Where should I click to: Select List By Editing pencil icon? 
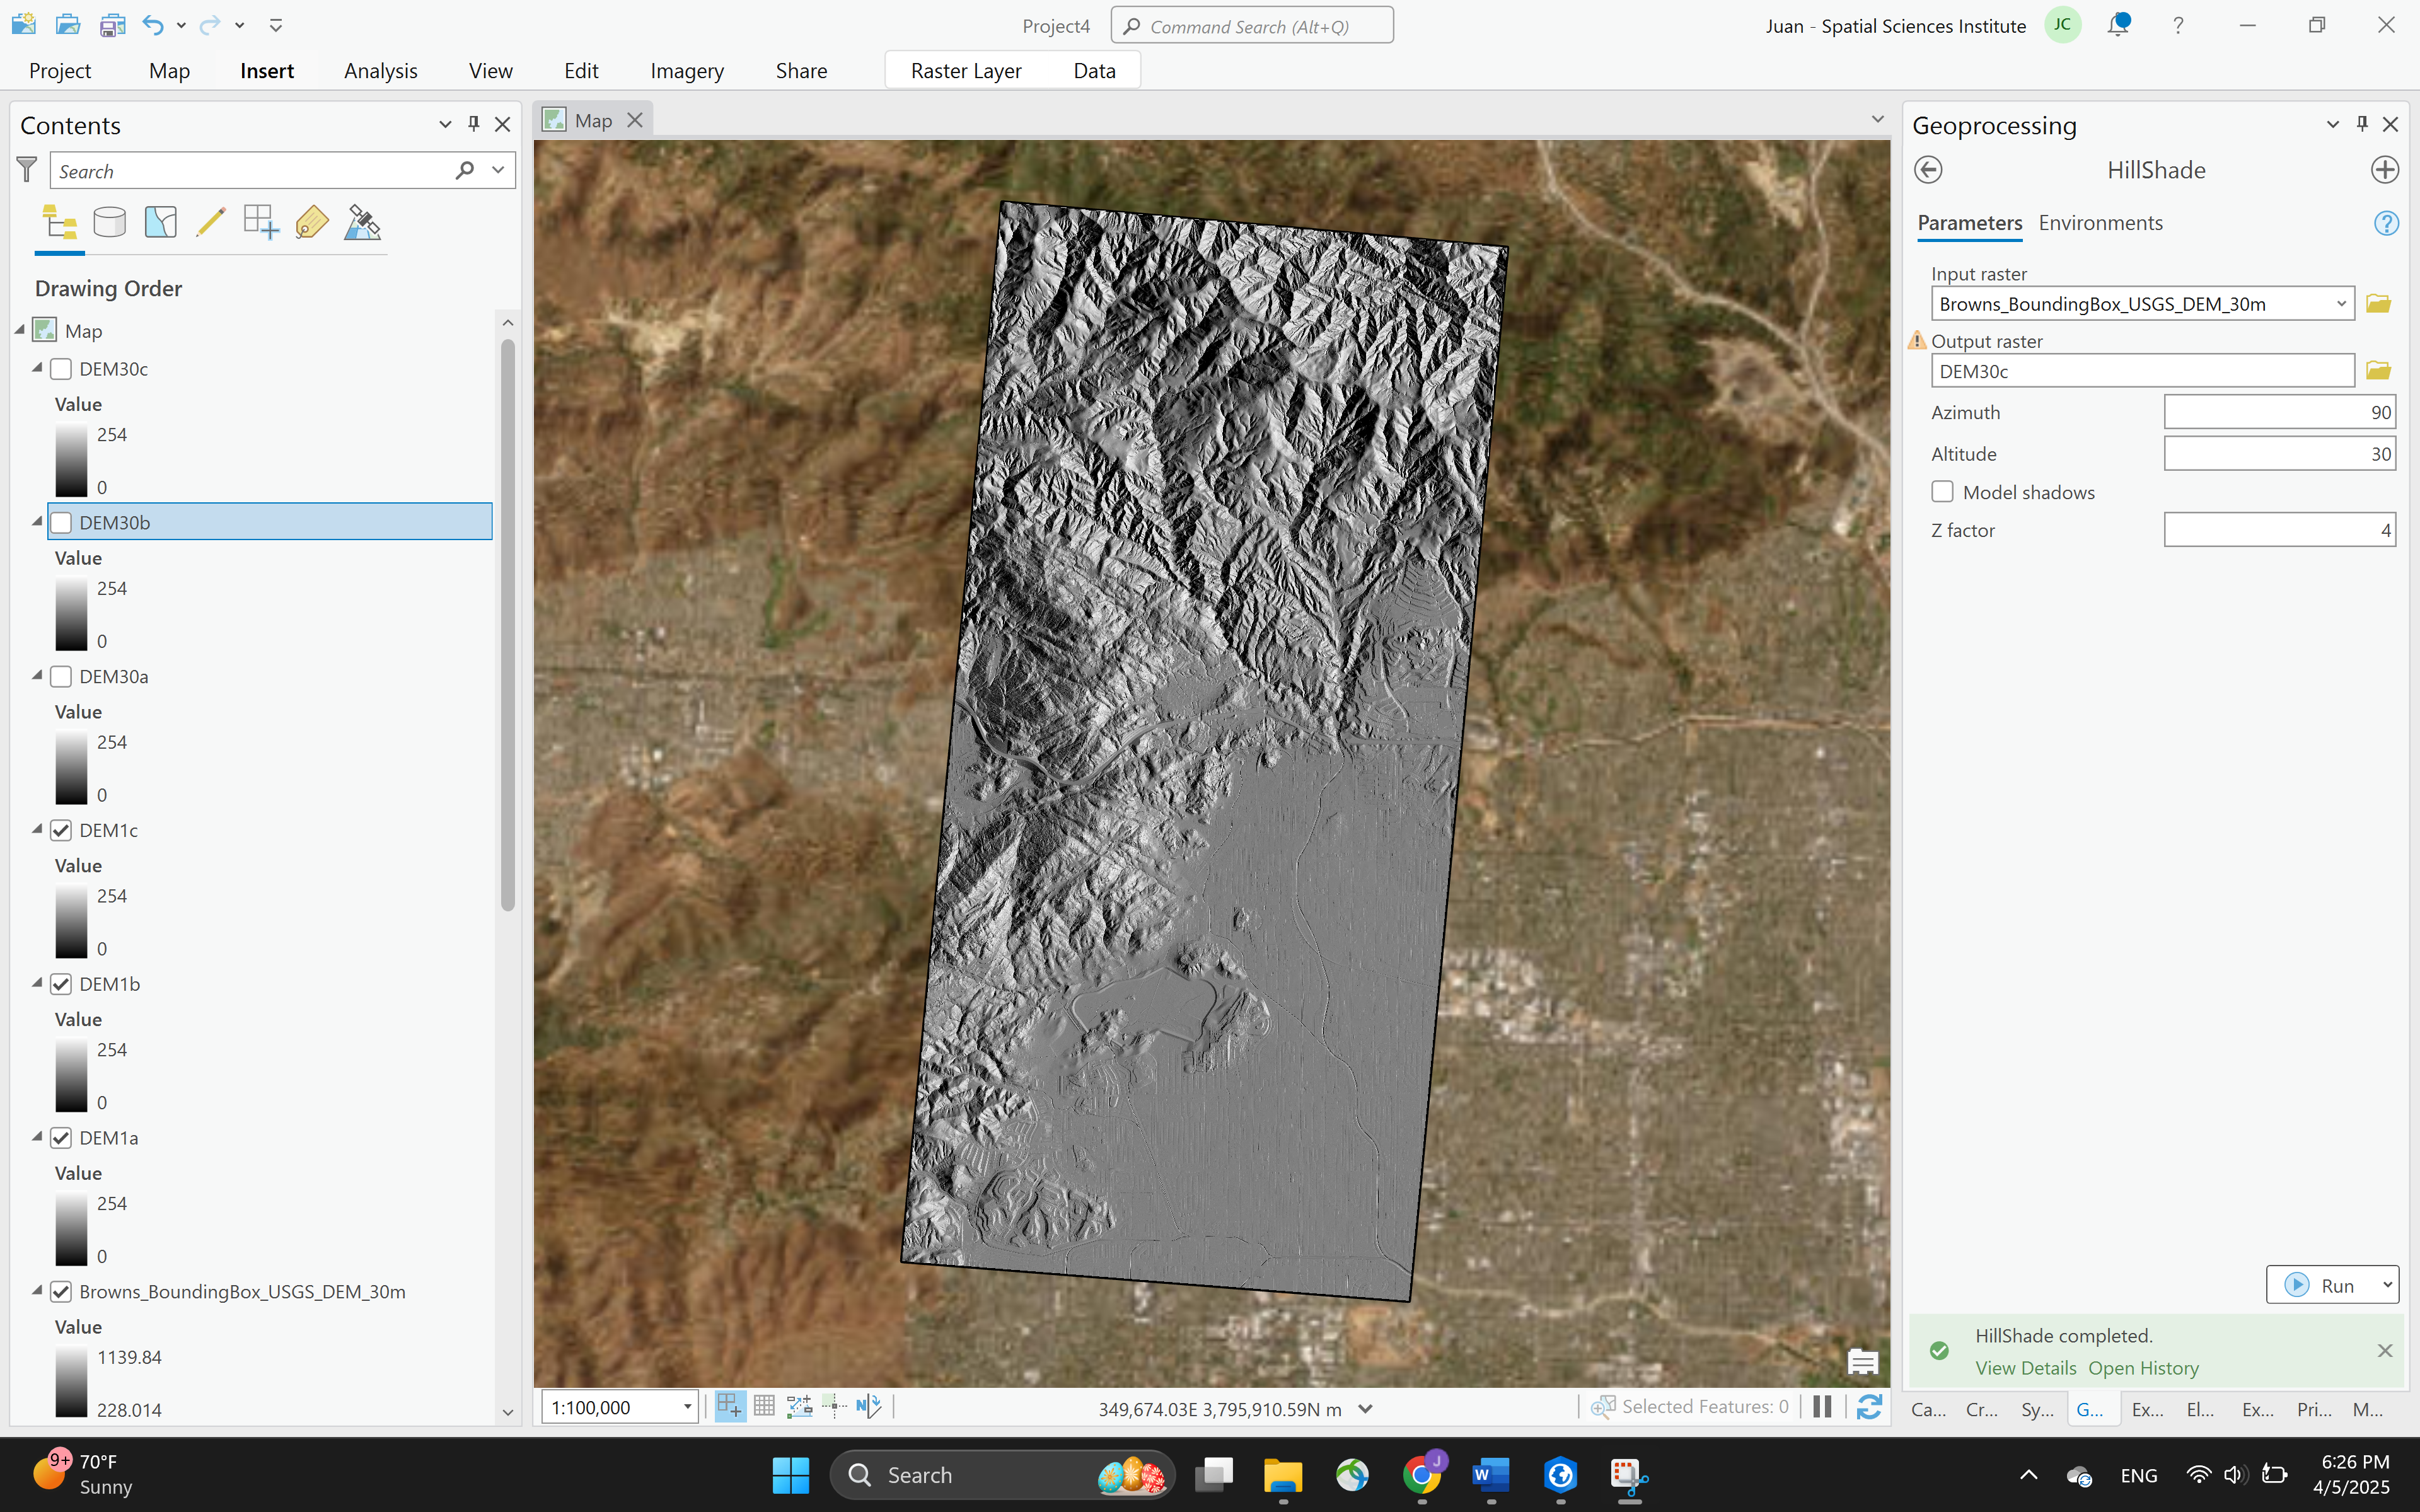(211, 222)
